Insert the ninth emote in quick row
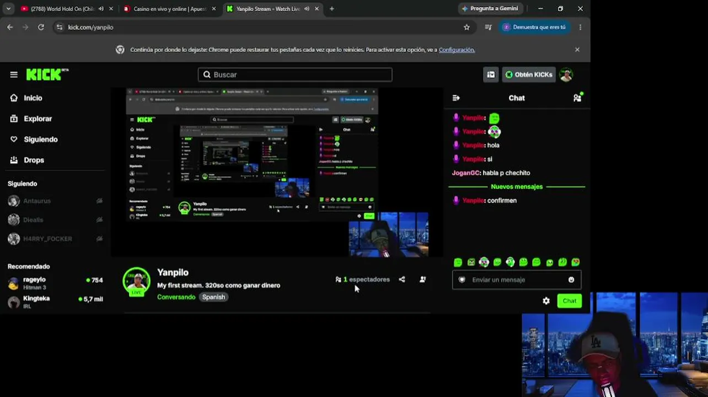Viewport: 708px width, 397px height. 562,262
